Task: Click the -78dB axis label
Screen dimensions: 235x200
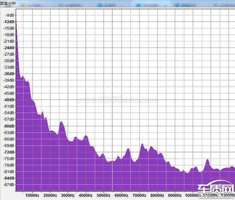Action: click(x=9, y=165)
